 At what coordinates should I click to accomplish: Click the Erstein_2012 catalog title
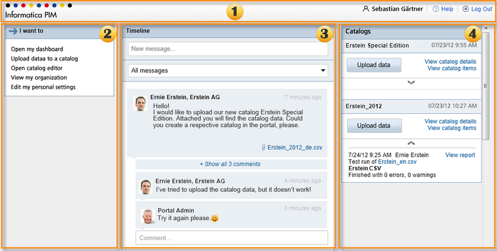[364, 106]
